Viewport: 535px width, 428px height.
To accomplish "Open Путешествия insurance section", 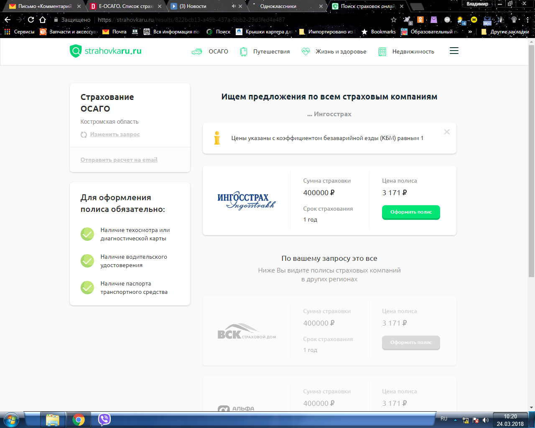I will (x=265, y=51).
